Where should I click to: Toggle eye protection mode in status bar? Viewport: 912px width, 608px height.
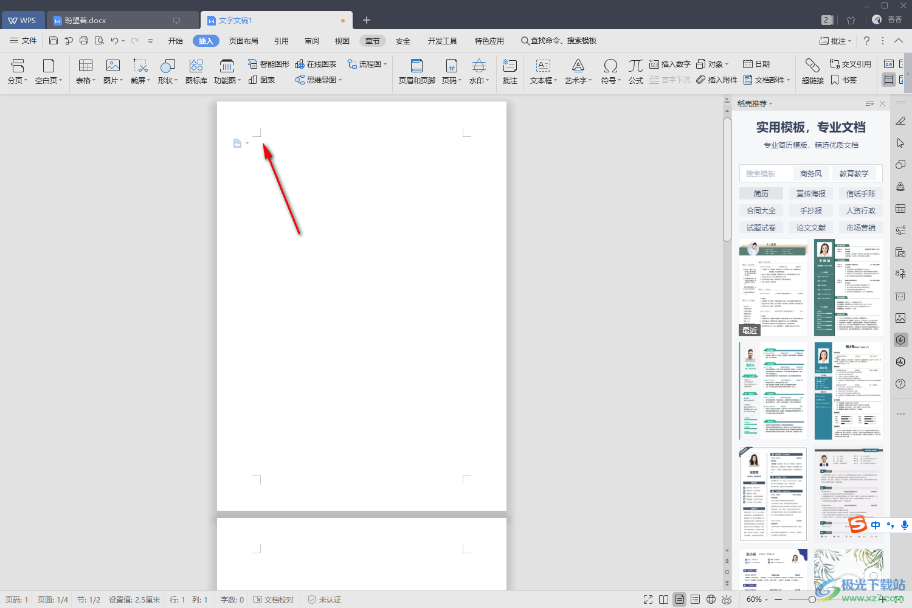pos(727,599)
